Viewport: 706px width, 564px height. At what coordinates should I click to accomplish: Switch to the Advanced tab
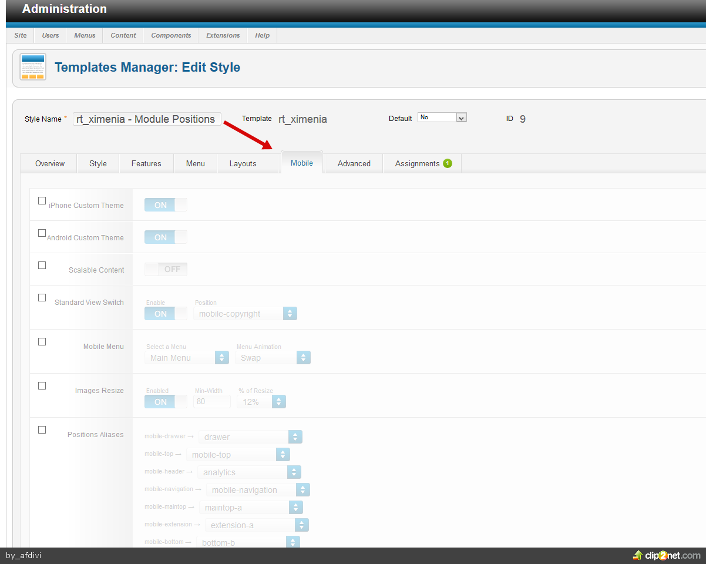click(x=354, y=163)
